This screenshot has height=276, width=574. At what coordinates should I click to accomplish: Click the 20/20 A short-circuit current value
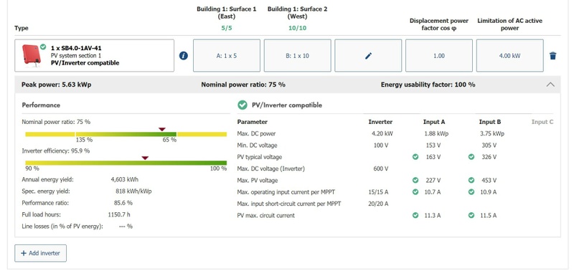pyautogui.click(x=378, y=204)
